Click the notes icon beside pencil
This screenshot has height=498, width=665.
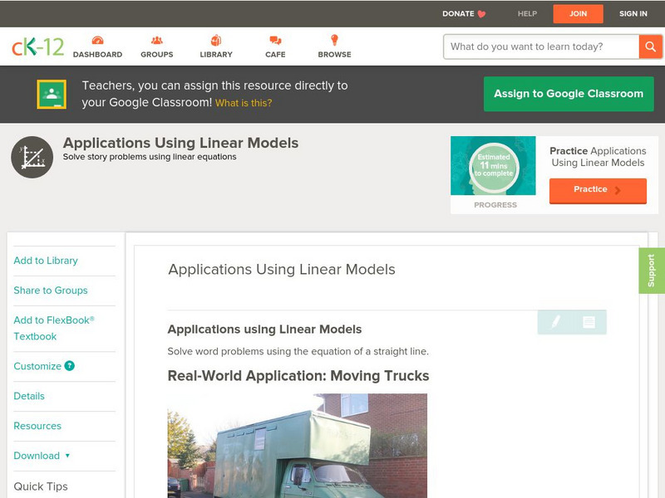(x=589, y=322)
